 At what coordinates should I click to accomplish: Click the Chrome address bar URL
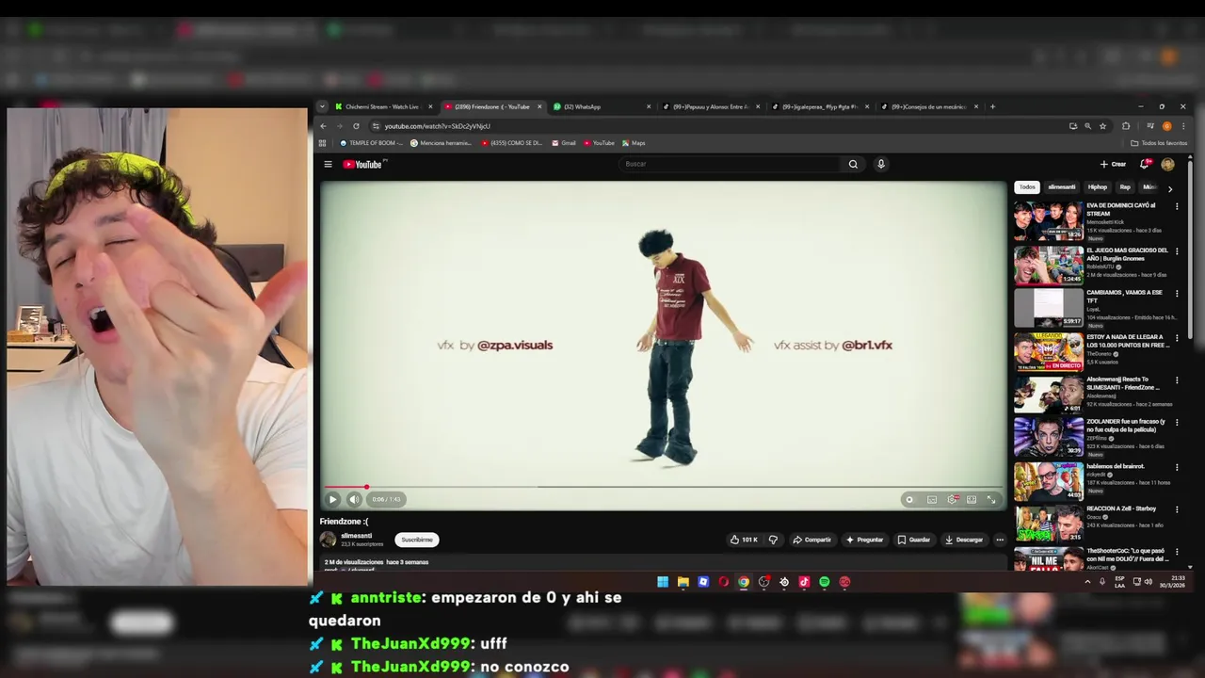coord(437,126)
